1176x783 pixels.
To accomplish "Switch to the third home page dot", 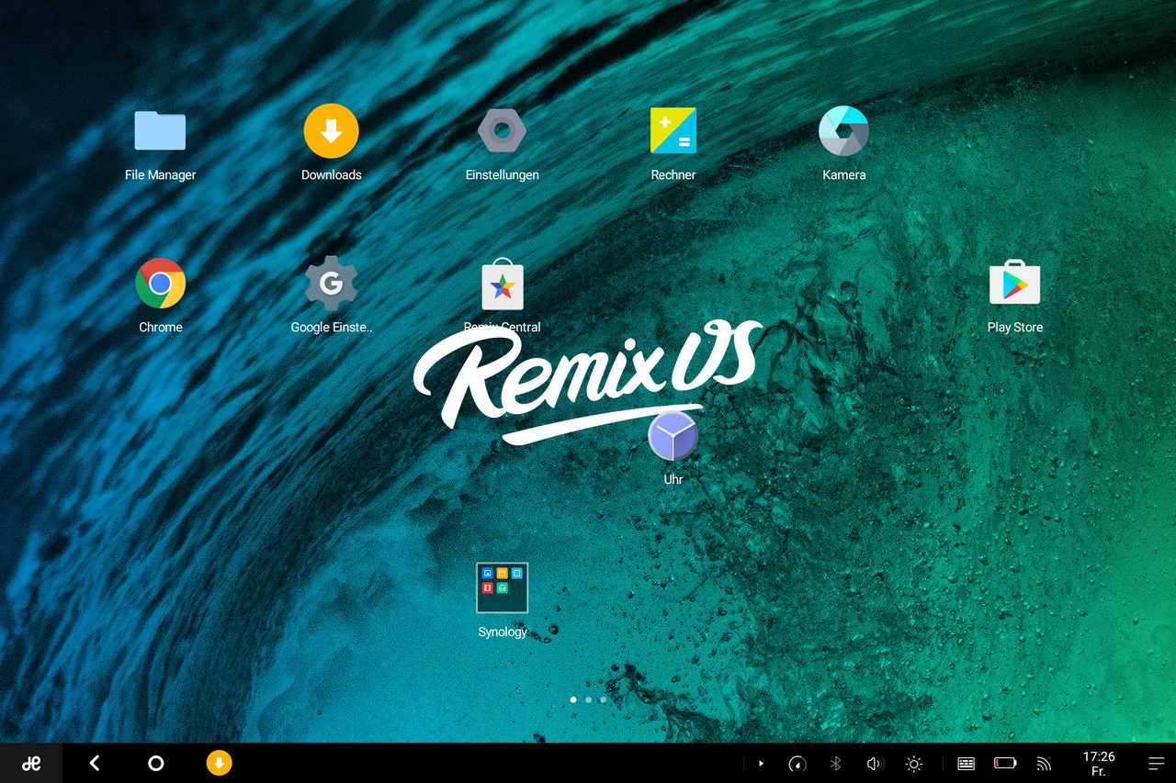I will [x=603, y=699].
